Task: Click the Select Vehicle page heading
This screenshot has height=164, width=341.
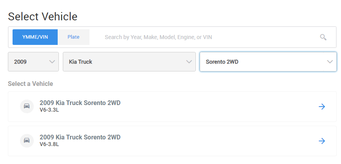Action: [x=42, y=16]
